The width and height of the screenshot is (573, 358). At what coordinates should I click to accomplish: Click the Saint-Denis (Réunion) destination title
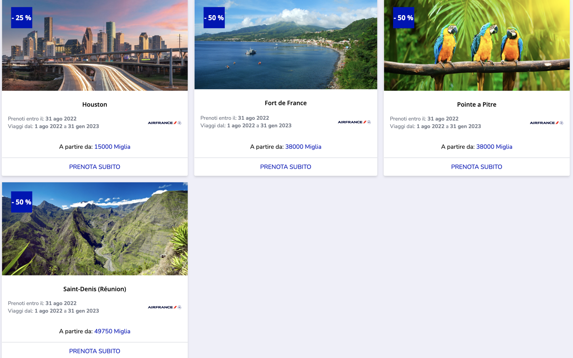tap(95, 289)
